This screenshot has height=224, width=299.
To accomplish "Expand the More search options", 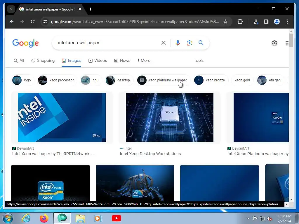I will point(144,61).
